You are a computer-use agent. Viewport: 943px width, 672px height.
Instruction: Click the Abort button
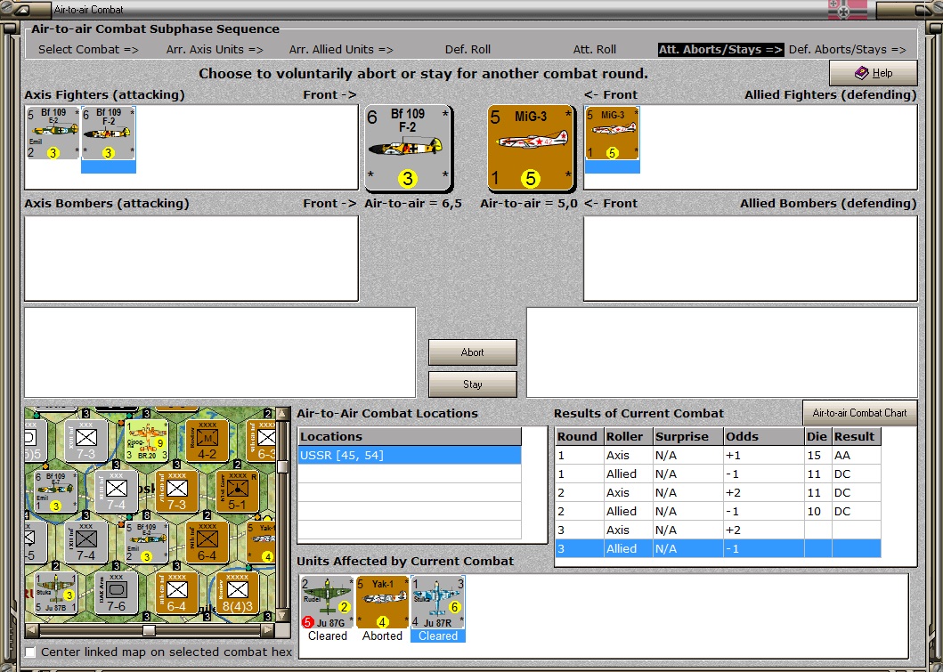tap(473, 352)
